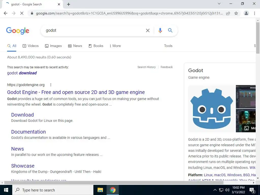Switch to the Images results tab
The height and width of the screenshot is (195, 260).
coord(53,46)
